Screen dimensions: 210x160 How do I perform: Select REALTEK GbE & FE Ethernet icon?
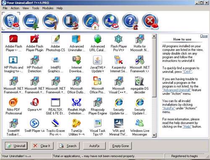click(55, 102)
